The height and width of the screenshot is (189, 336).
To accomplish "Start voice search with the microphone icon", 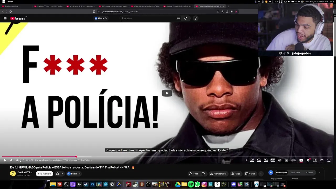I will 196,18.
